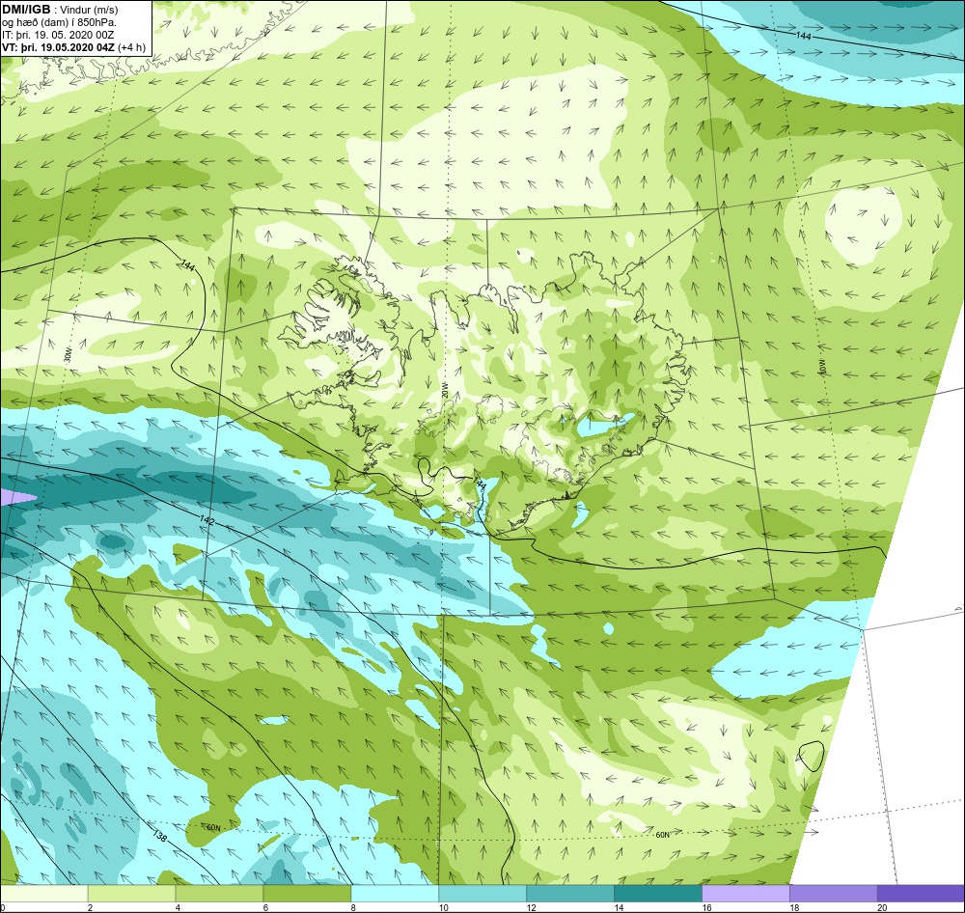Click the legend tick value '10'

point(443,907)
